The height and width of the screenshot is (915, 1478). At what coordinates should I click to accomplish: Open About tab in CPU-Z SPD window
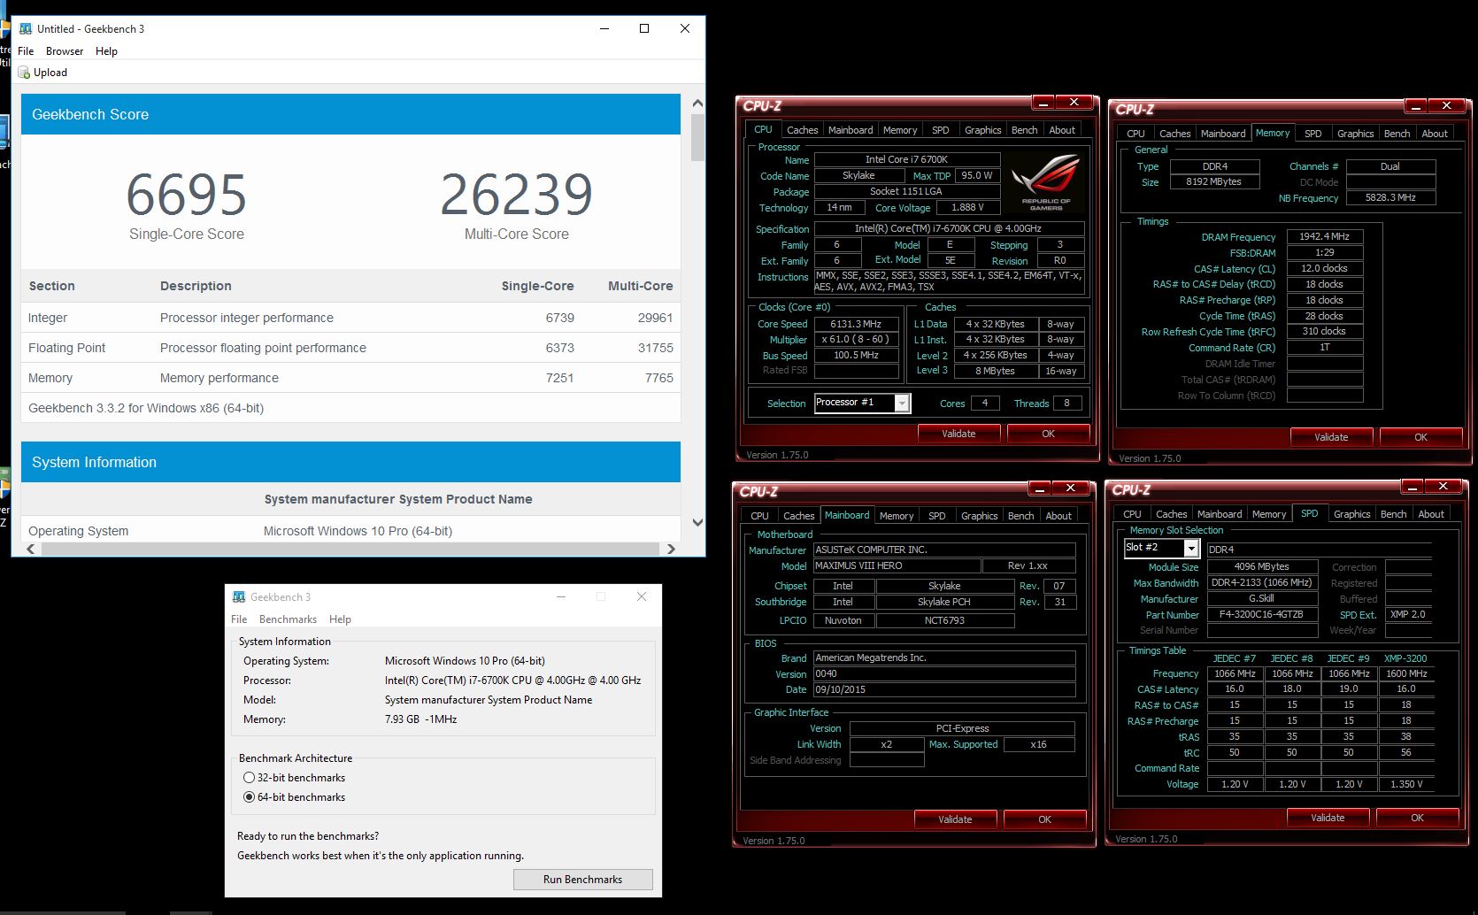(x=1431, y=514)
